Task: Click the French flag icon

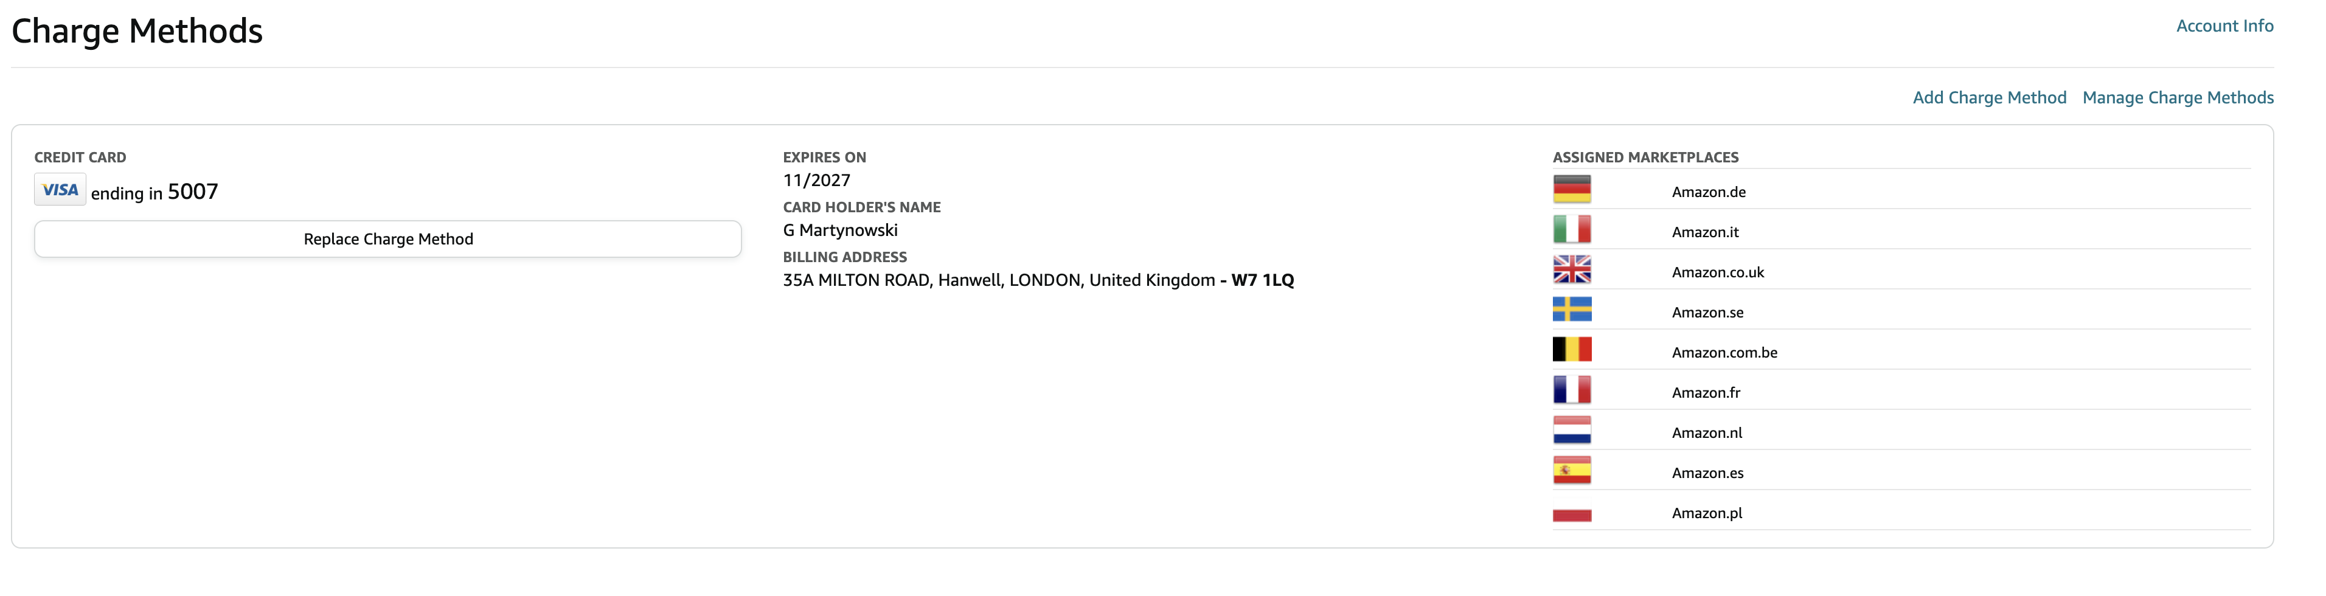Action: click(x=1571, y=390)
